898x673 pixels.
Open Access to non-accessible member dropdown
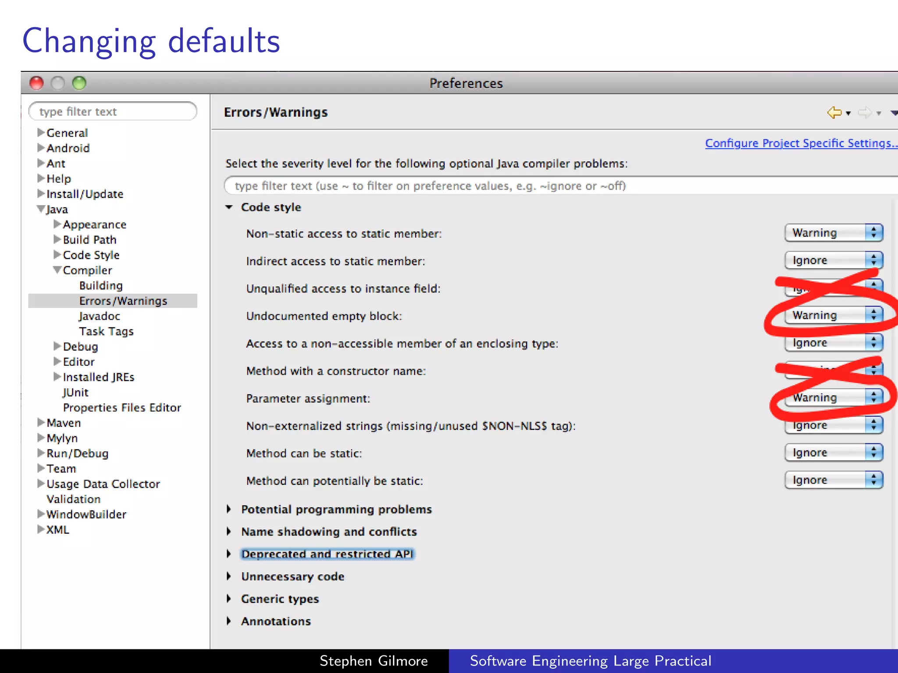point(834,343)
